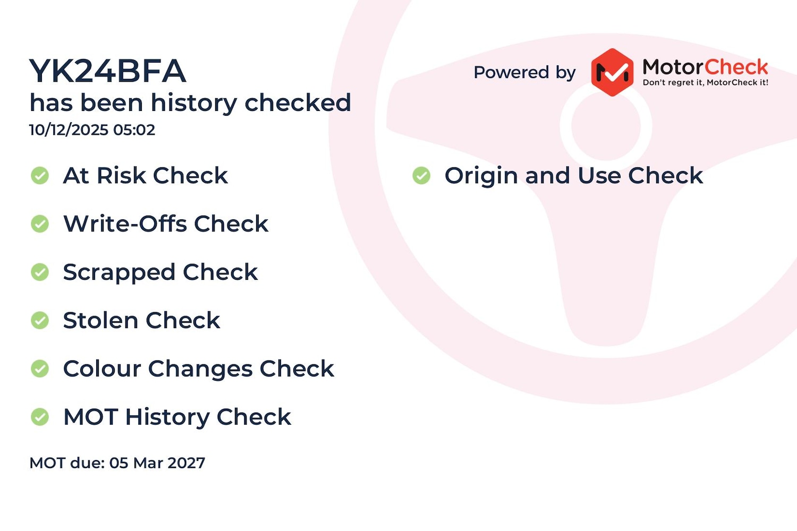The image size is (797, 531).
Task: Click the green tick beside Scrapped Check
Action: tap(40, 272)
